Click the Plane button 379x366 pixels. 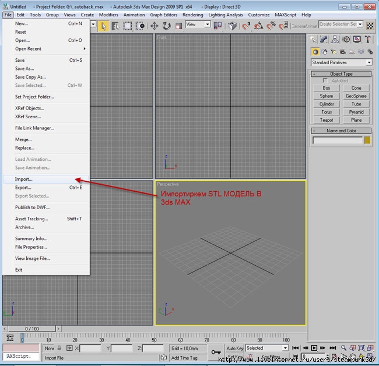[x=356, y=120]
